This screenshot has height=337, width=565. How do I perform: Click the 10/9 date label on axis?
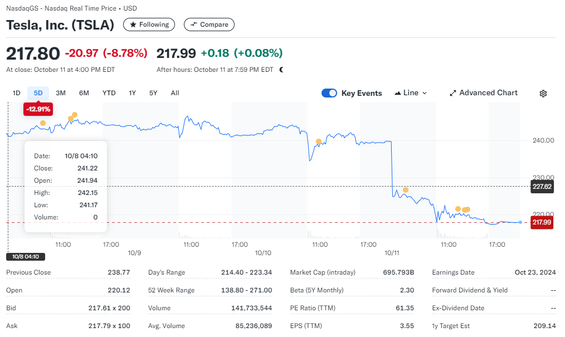point(134,253)
